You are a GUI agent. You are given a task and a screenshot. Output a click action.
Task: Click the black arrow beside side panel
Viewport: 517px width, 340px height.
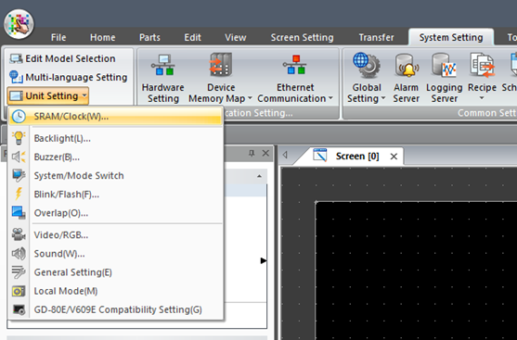point(264,260)
